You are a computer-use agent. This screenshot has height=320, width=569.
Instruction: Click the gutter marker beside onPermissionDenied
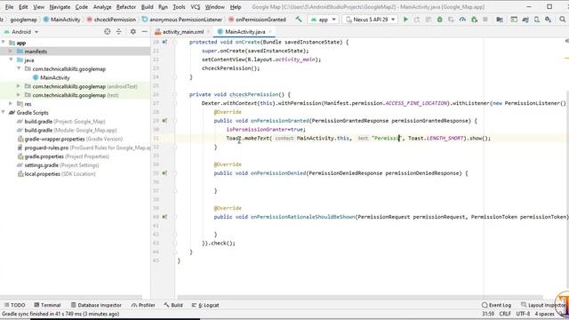coord(164,173)
